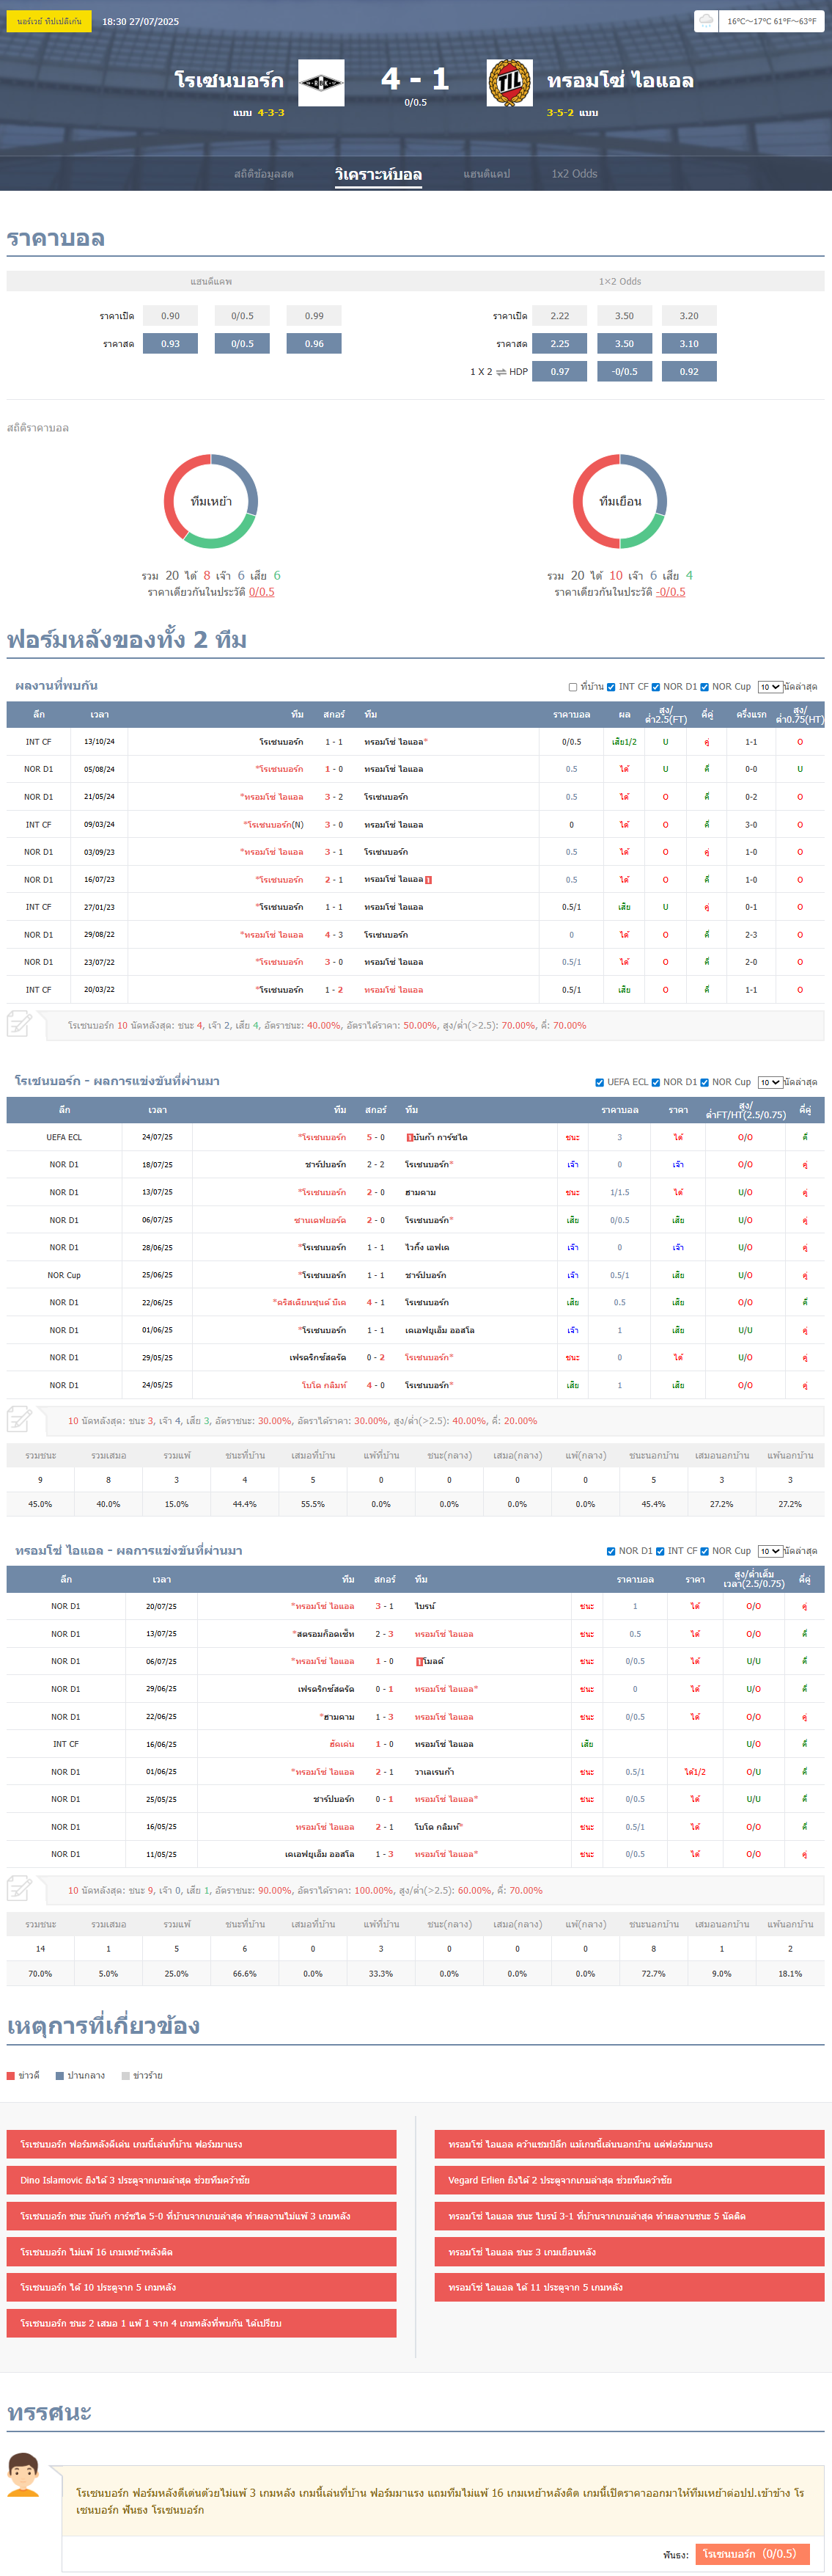832x2576 pixels.
Task: Uncheck NOR Cup filter for Rosenborg results
Action: pyautogui.click(x=704, y=1082)
